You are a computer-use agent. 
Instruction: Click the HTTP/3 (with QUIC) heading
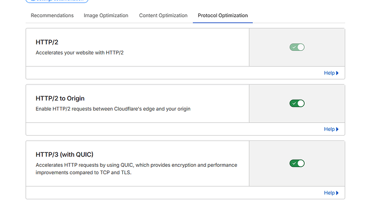(65, 154)
